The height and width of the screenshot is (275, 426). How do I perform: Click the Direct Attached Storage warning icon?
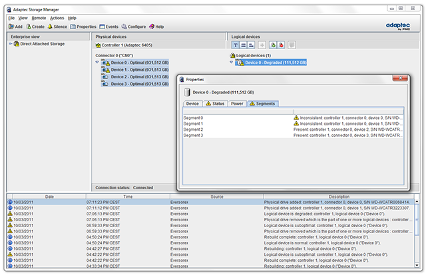[16, 44]
